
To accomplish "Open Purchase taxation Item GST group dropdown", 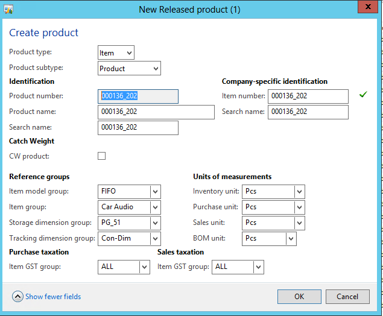I will (x=144, y=267).
